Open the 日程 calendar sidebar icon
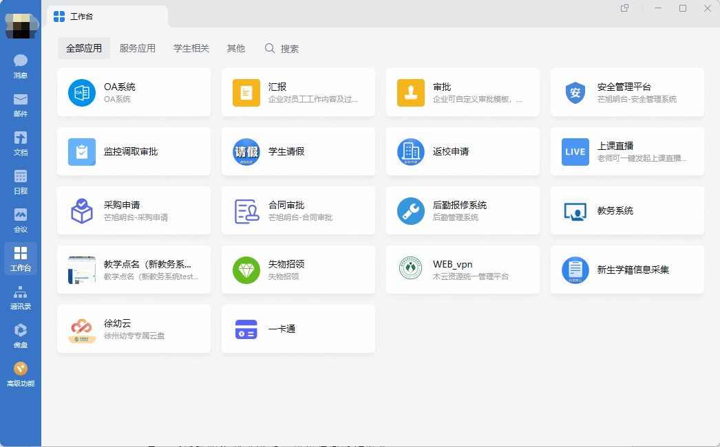 21,182
